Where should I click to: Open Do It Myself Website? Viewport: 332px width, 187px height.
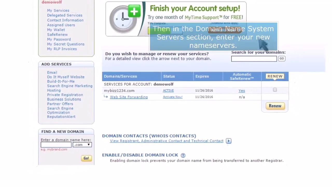point(66,77)
